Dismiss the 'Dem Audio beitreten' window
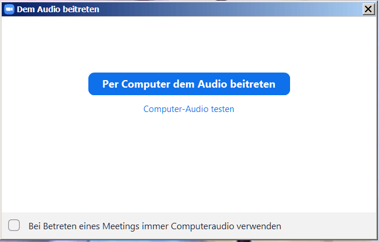The image size is (379, 242). 368,9
